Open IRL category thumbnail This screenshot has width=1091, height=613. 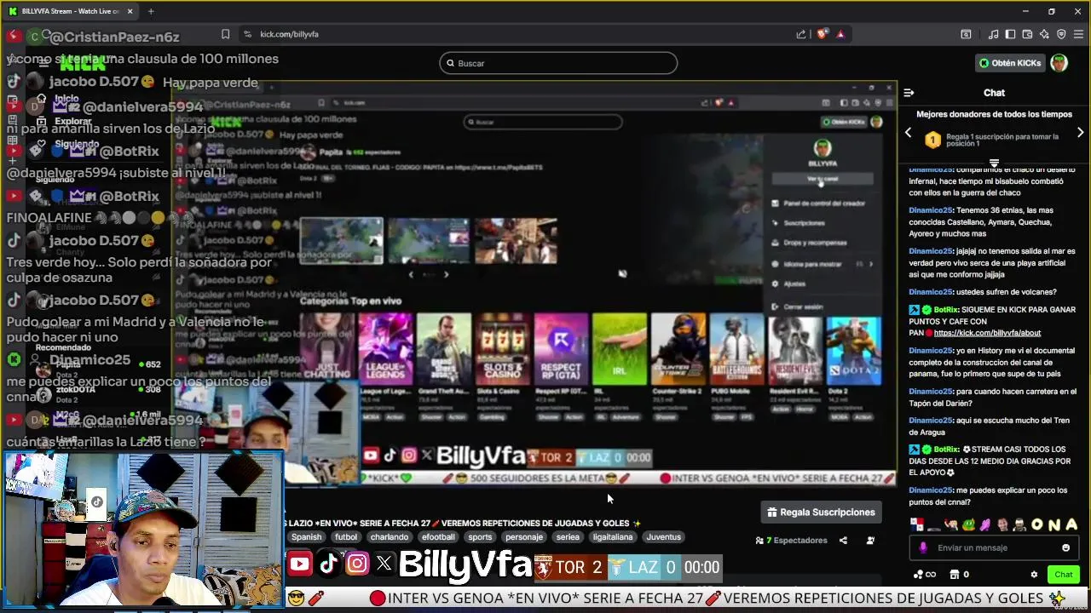click(x=620, y=349)
